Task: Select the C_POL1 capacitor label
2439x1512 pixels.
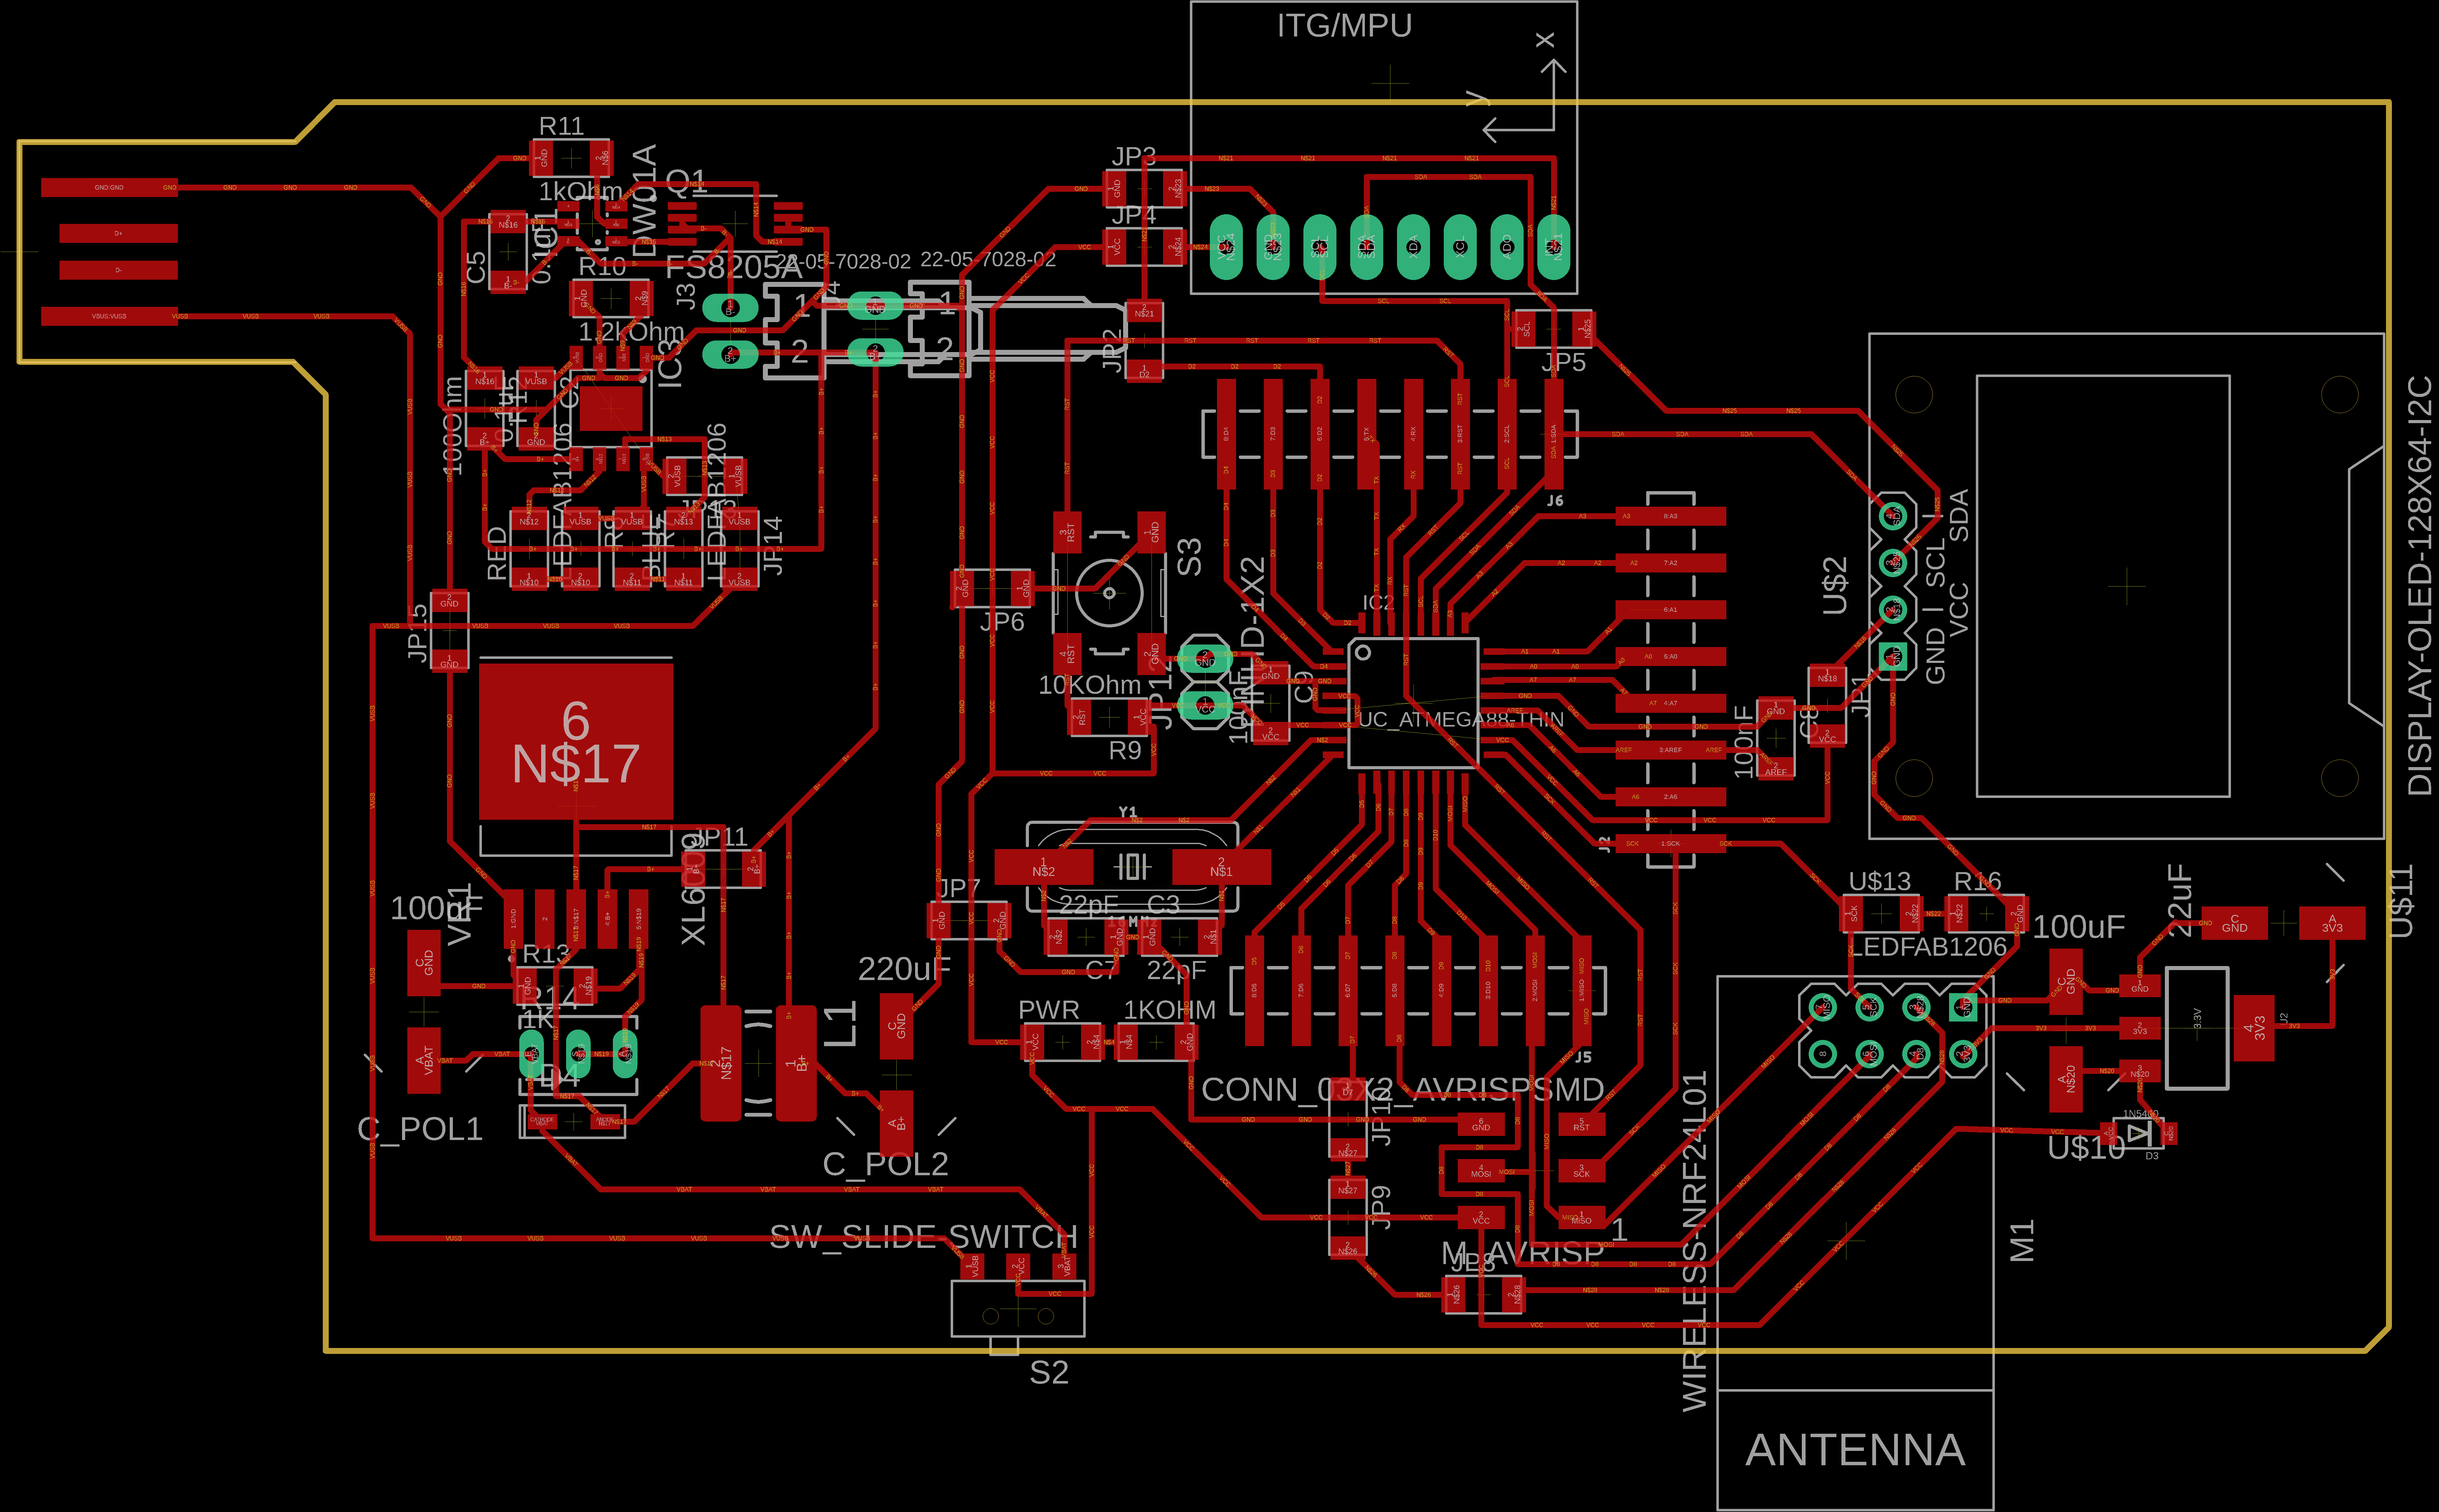Action: click(x=420, y=1129)
